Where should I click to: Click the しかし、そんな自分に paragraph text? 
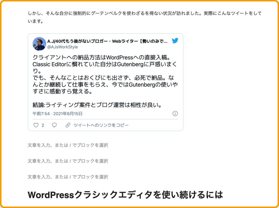(145, 13)
